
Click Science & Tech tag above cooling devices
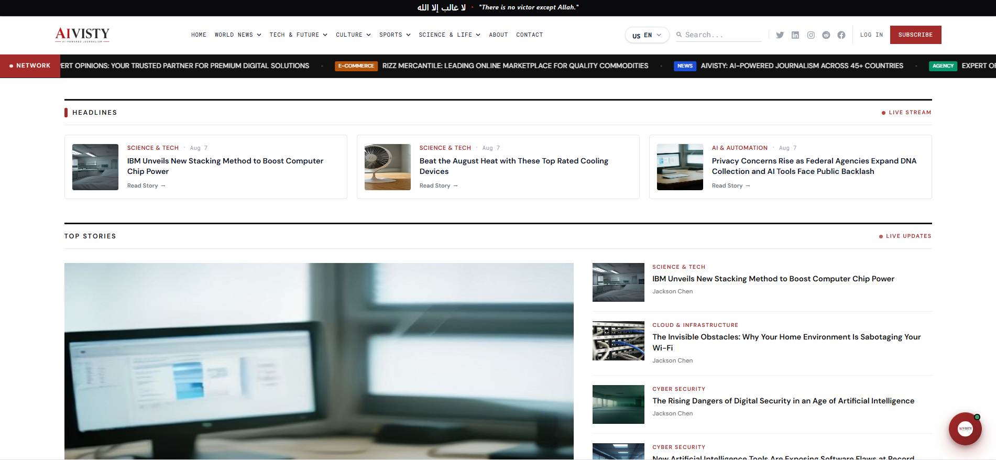pos(445,148)
